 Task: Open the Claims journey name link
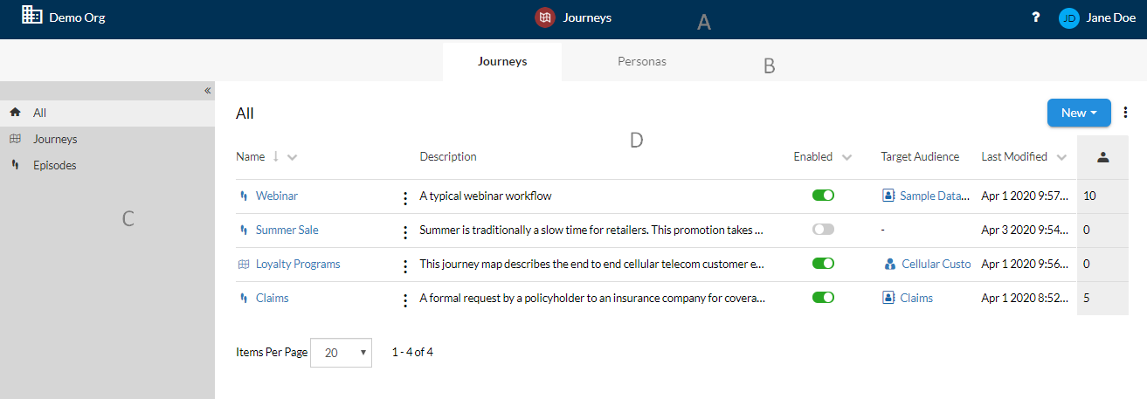(273, 299)
